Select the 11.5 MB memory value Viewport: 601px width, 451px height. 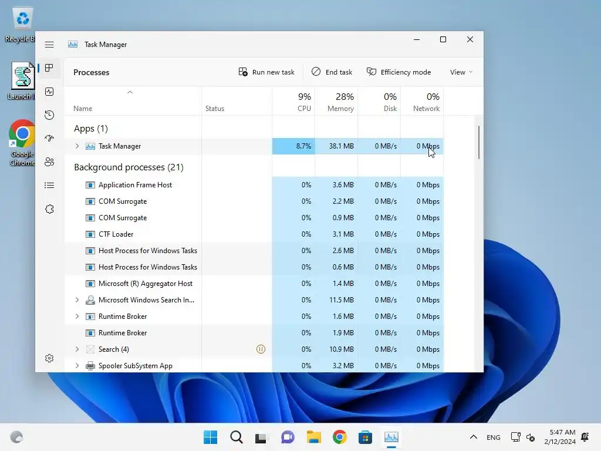341,300
